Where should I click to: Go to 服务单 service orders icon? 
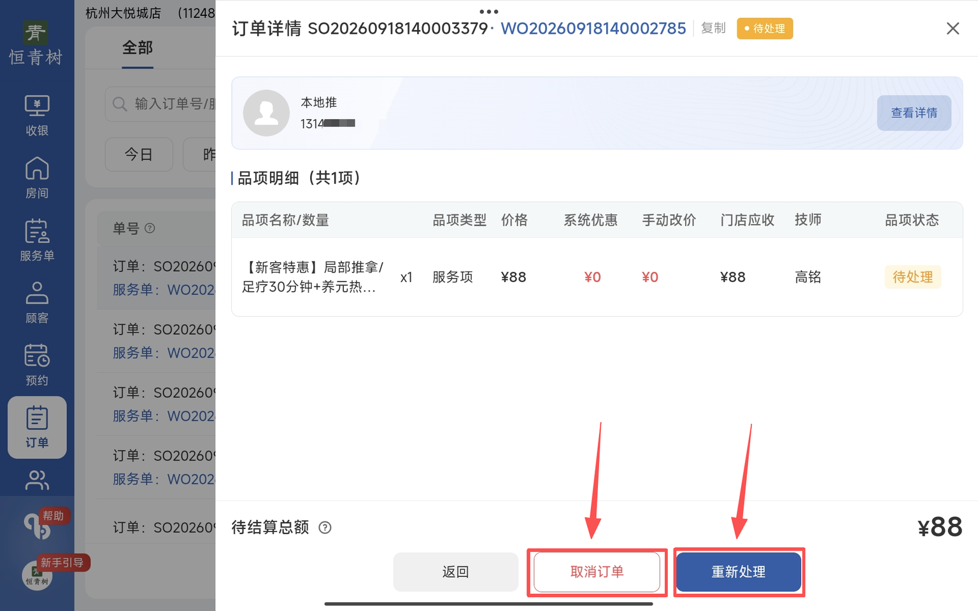pos(37,240)
